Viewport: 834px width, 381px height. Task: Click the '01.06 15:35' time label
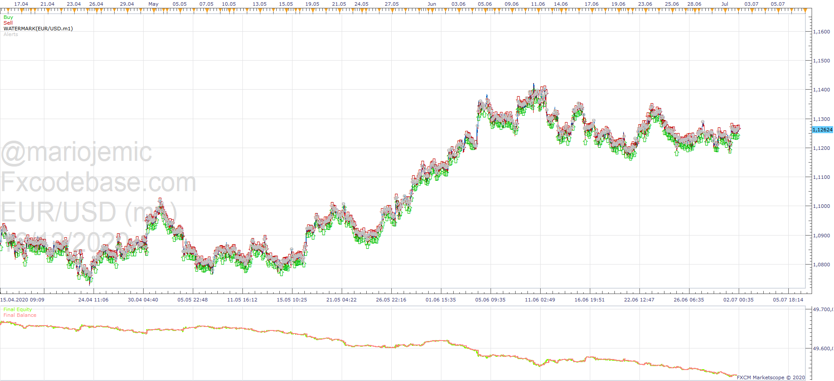[x=440, y=300]
